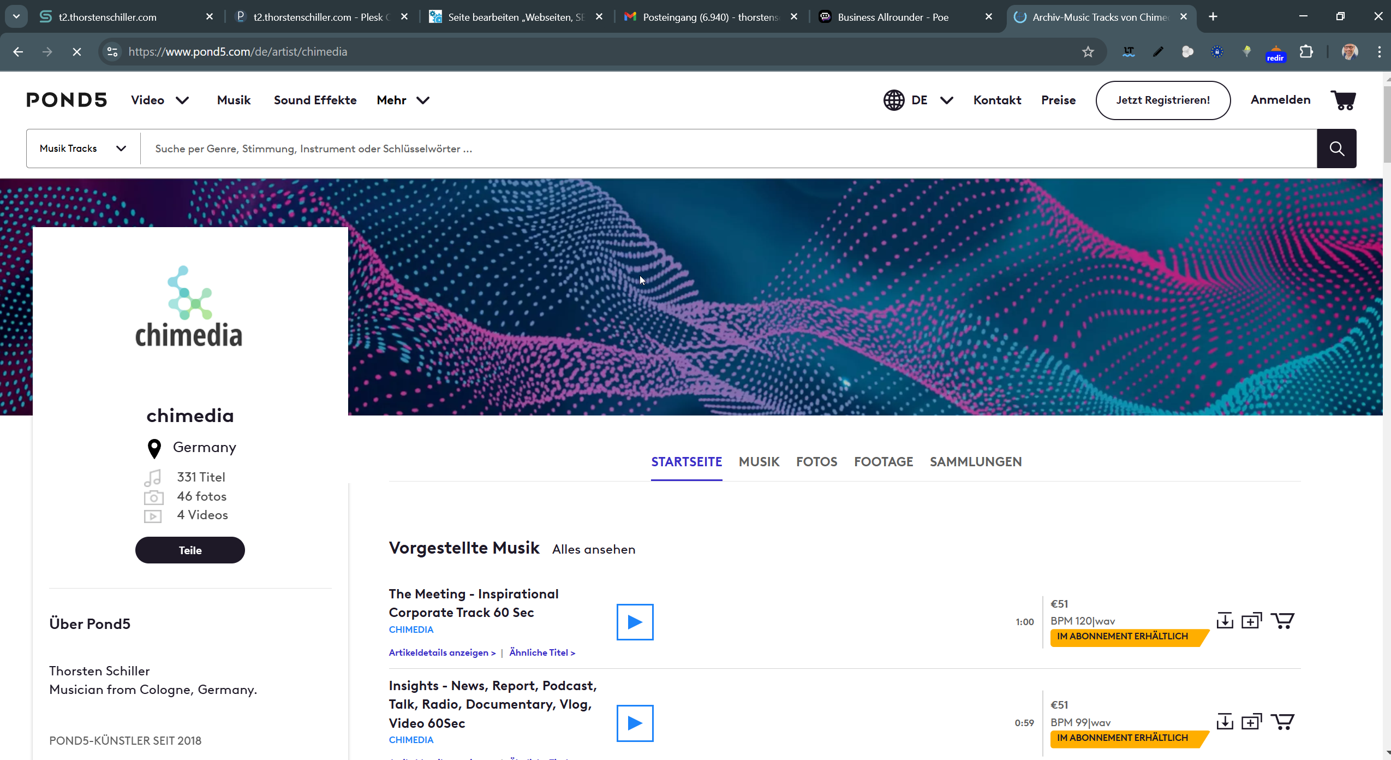Stop loading the page
The width and height of the screenshot is (1391, 760).
77,52
